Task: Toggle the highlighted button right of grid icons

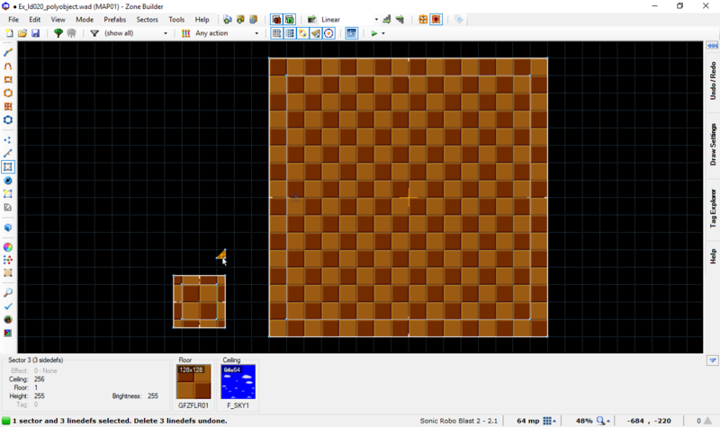Action: [x=351, y=33]
